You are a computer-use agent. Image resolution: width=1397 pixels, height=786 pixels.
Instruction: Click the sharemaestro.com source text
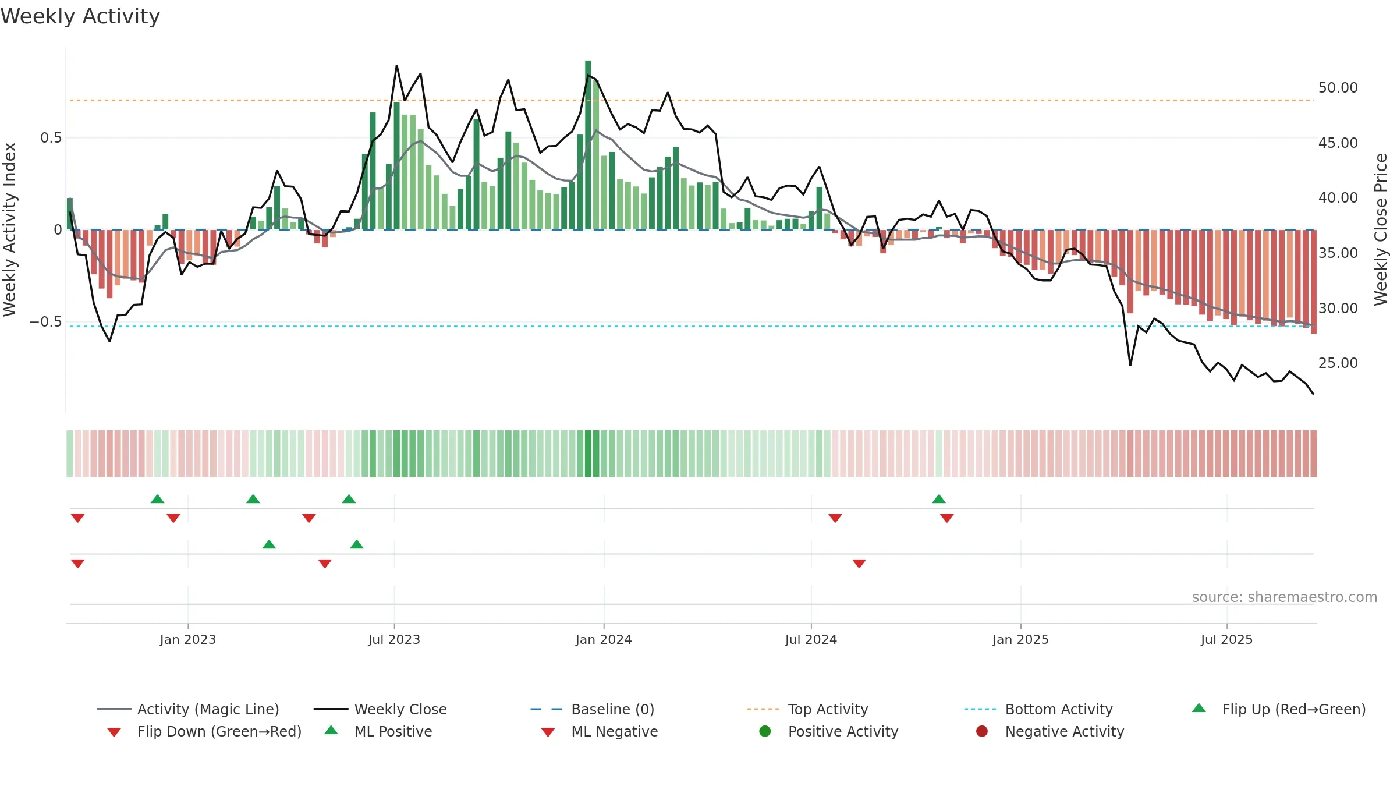(x=1285, y=597)
